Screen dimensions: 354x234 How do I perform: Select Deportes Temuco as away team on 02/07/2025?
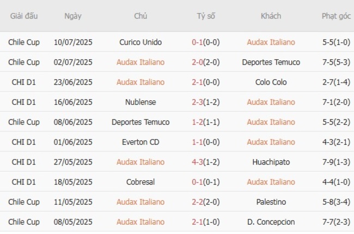(x=271, y=62)
